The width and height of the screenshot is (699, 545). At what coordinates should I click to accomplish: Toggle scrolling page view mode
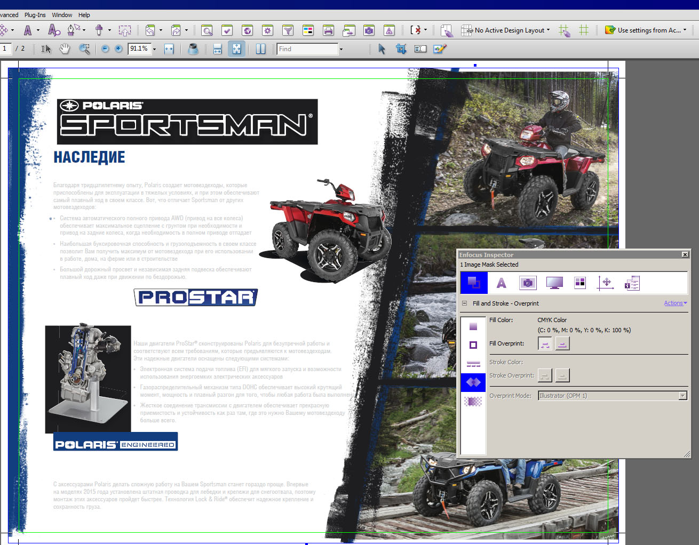(x=217, y=49)
